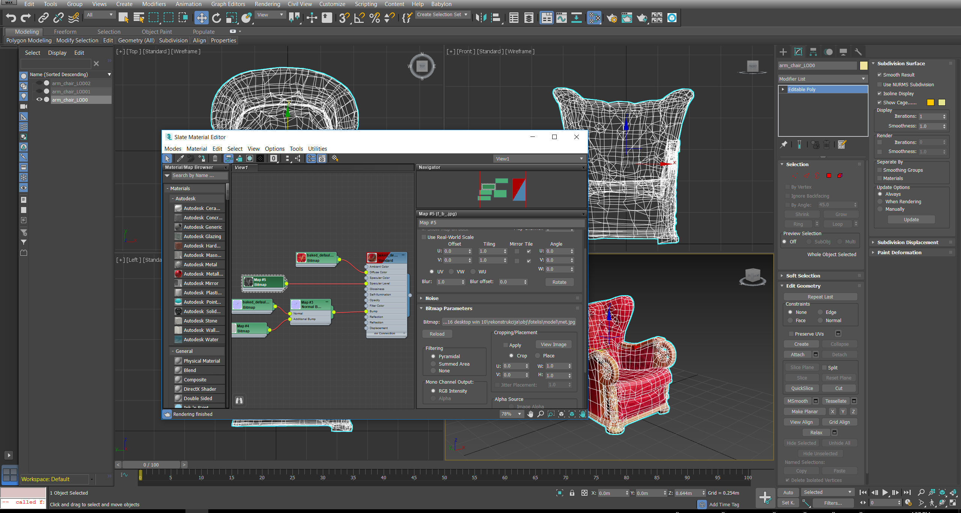Open the Curve Editor toolbar icon
Viewport: 961px width, 513px height.
562,18
